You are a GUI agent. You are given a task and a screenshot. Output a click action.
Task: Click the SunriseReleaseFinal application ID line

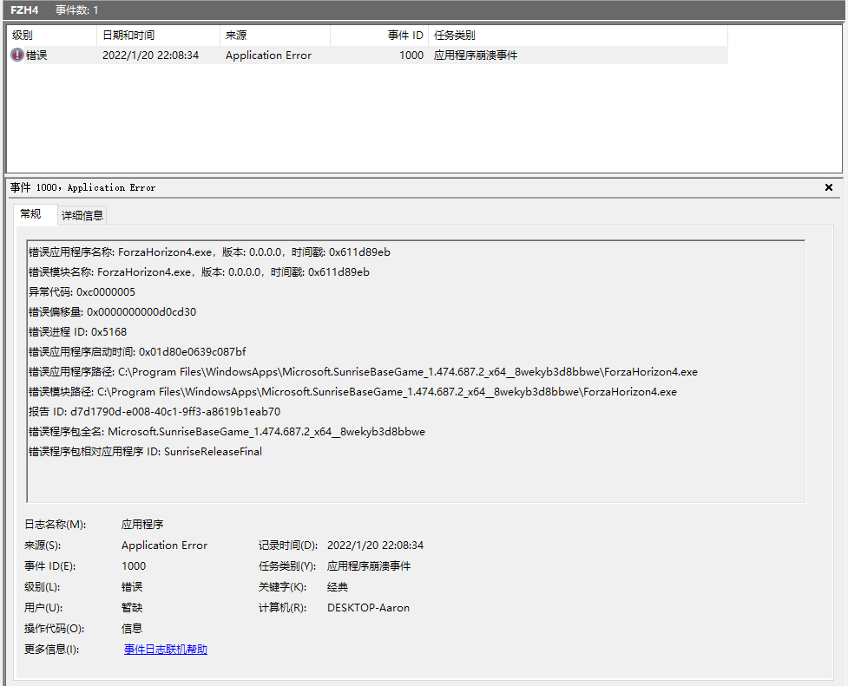click(x=145, y=452)
